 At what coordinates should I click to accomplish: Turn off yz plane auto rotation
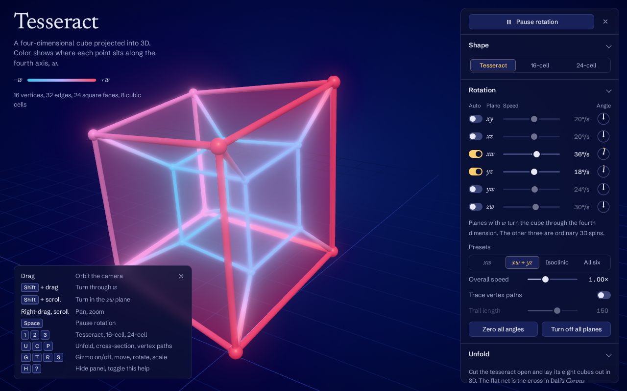tap(476, 172)
